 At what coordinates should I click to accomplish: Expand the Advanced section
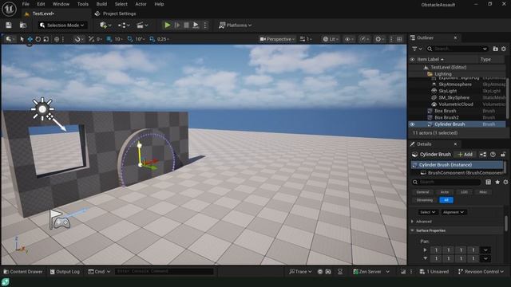pos(413,222)
